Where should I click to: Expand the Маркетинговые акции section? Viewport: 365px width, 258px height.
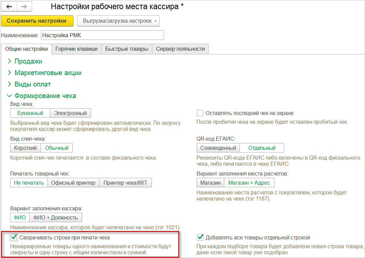click(x=48, y=73)
